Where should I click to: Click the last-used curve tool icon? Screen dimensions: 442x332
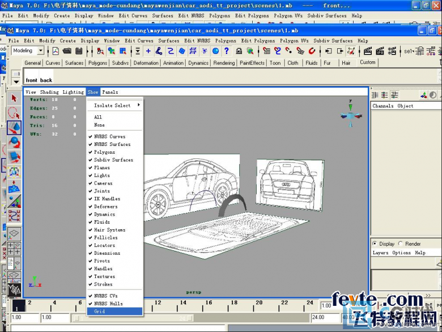(14, 216)
